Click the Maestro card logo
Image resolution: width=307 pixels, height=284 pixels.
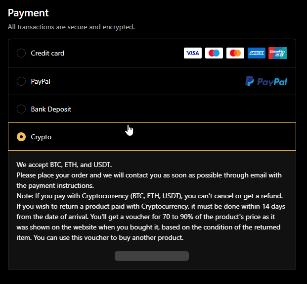pyautogui.click(x=214, y=53)
